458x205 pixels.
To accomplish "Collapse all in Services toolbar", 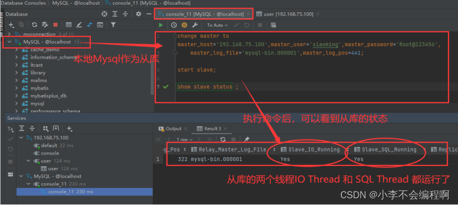I will 32,128.
